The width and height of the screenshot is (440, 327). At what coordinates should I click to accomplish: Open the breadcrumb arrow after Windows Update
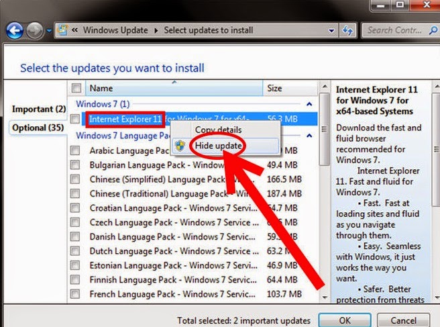pyautogui.click(x=156, y=30)
